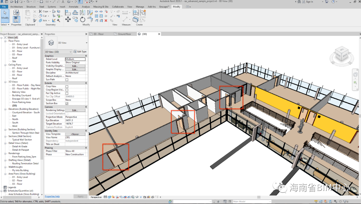Collapse the Graphics properties section
Image resolution: width=361 pixels, height=204 pixels.
(x=86, y=56)
